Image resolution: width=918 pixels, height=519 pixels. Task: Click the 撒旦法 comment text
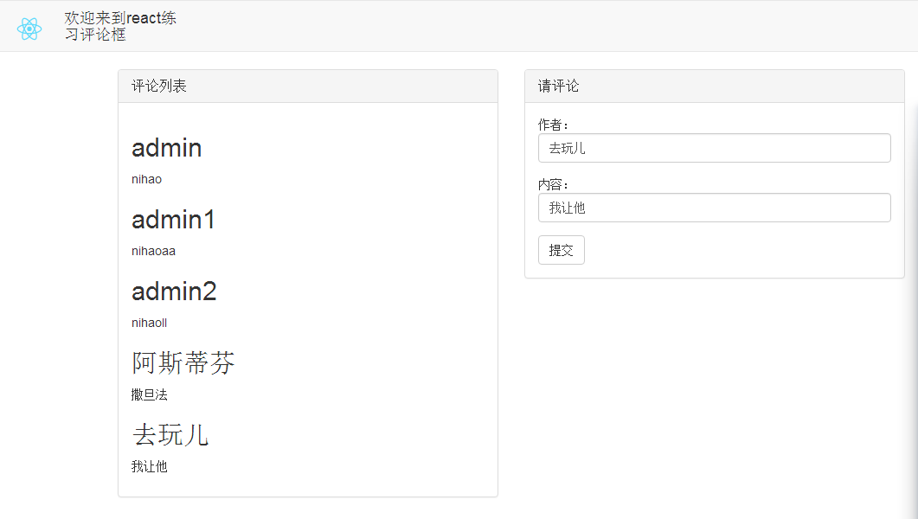150,395
